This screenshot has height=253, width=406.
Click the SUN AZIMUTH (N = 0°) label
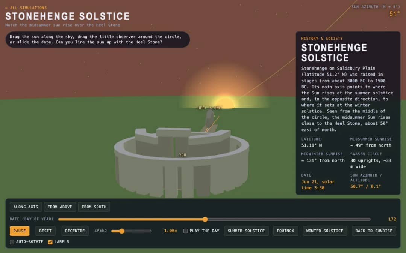tap(376, 7)
